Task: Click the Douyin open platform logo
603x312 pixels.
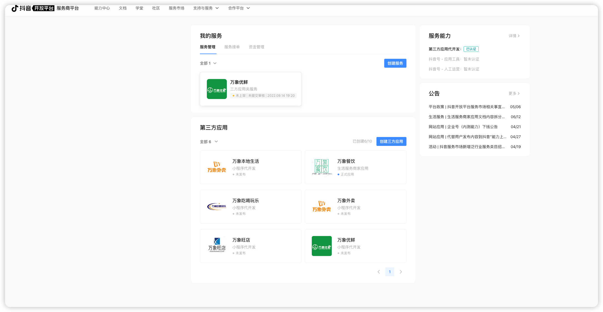Action: pos(33,8)
